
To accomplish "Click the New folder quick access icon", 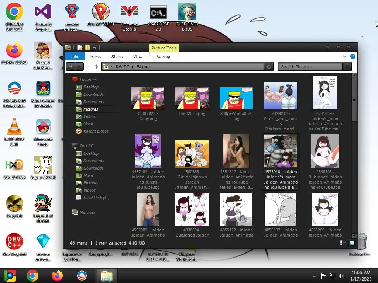I will [x=87, y=48].
